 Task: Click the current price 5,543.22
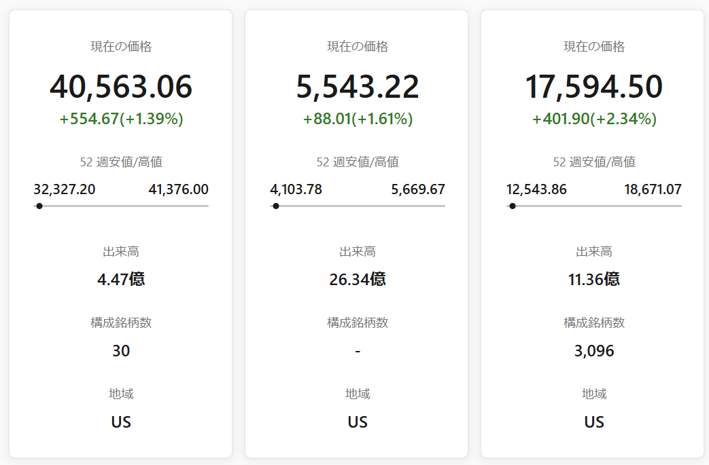(357, 87)
